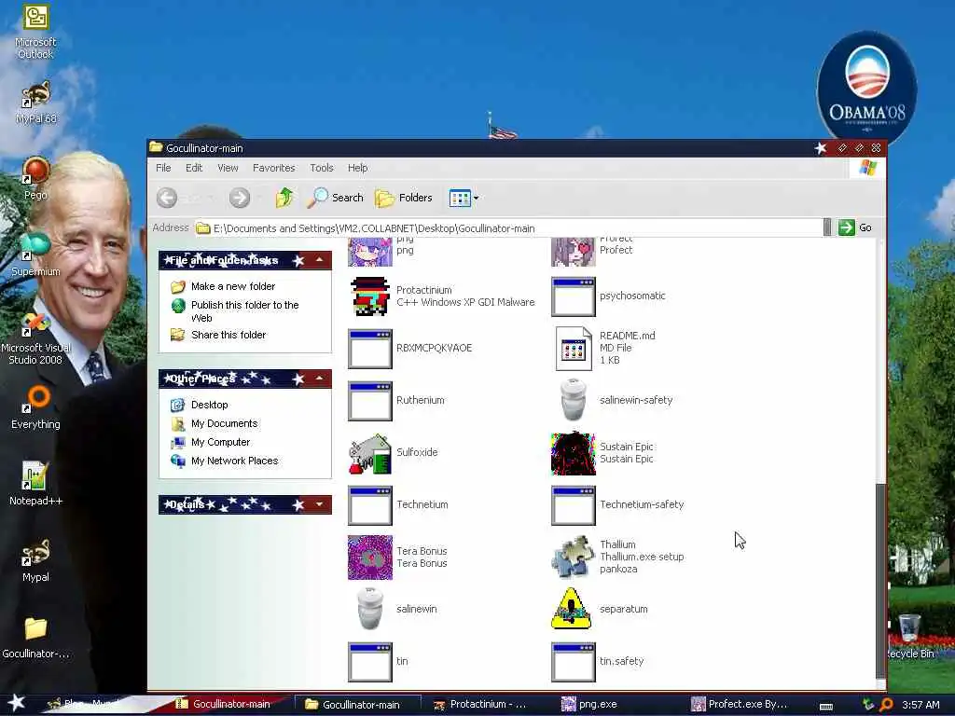Open Notepad++ desktop shortcut
Image resolution: width=955 pixels, height=716 pixels.
(35, 484)
